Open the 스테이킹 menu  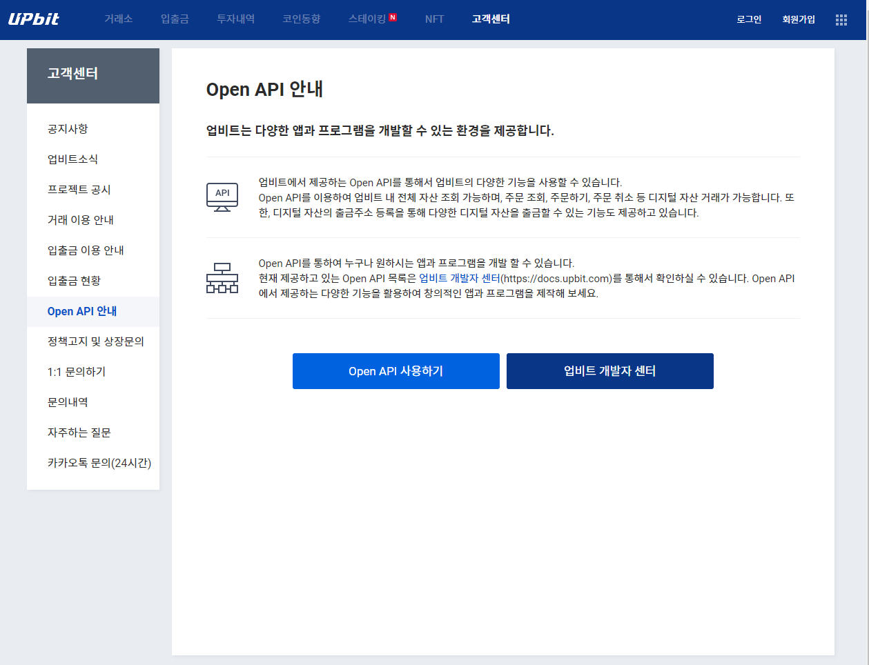(367, 19)
